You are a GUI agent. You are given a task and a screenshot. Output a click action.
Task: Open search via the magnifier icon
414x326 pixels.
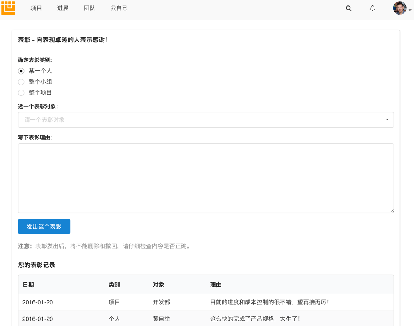(x=348, y=8)
